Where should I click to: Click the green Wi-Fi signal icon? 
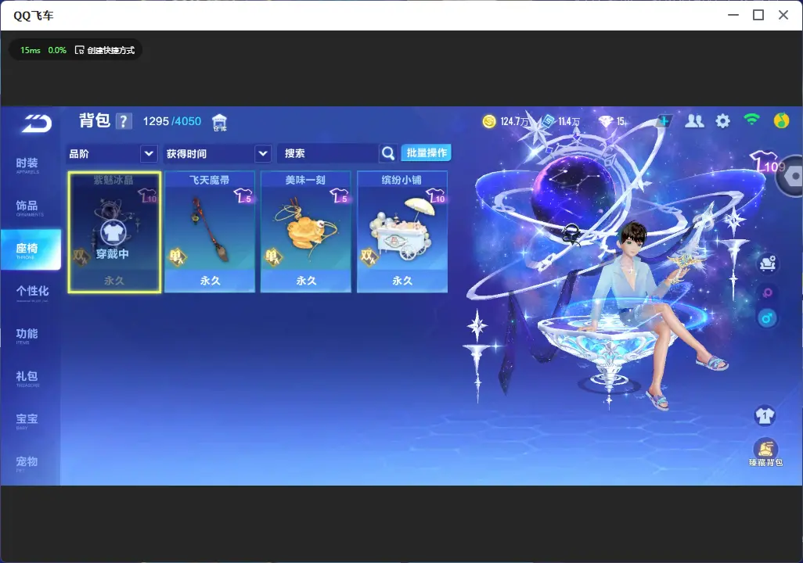[x=751, y=120]
